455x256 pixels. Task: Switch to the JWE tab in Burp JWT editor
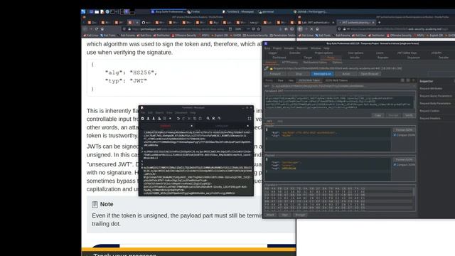[280, 122]
